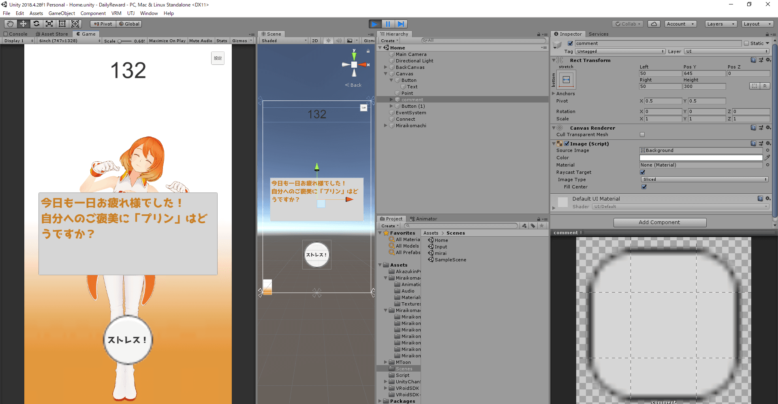Expand the Anchors section
778x404 pixels.
tap(554, 94)
